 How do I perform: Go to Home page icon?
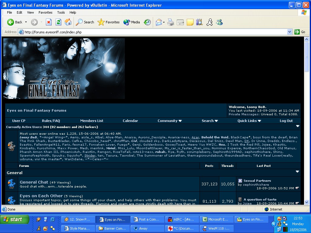coord(68,22)
